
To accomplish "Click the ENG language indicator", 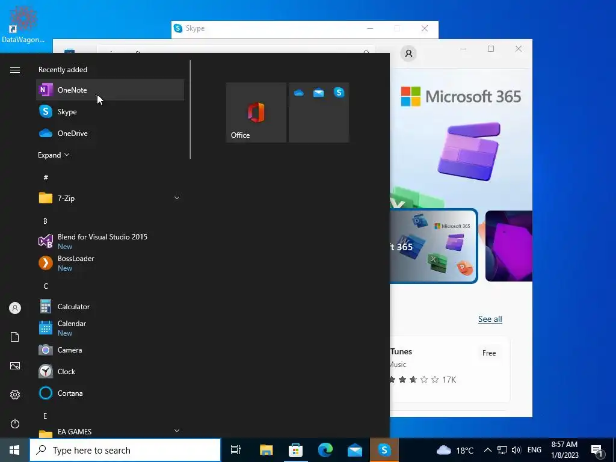I will click(534, 450).
